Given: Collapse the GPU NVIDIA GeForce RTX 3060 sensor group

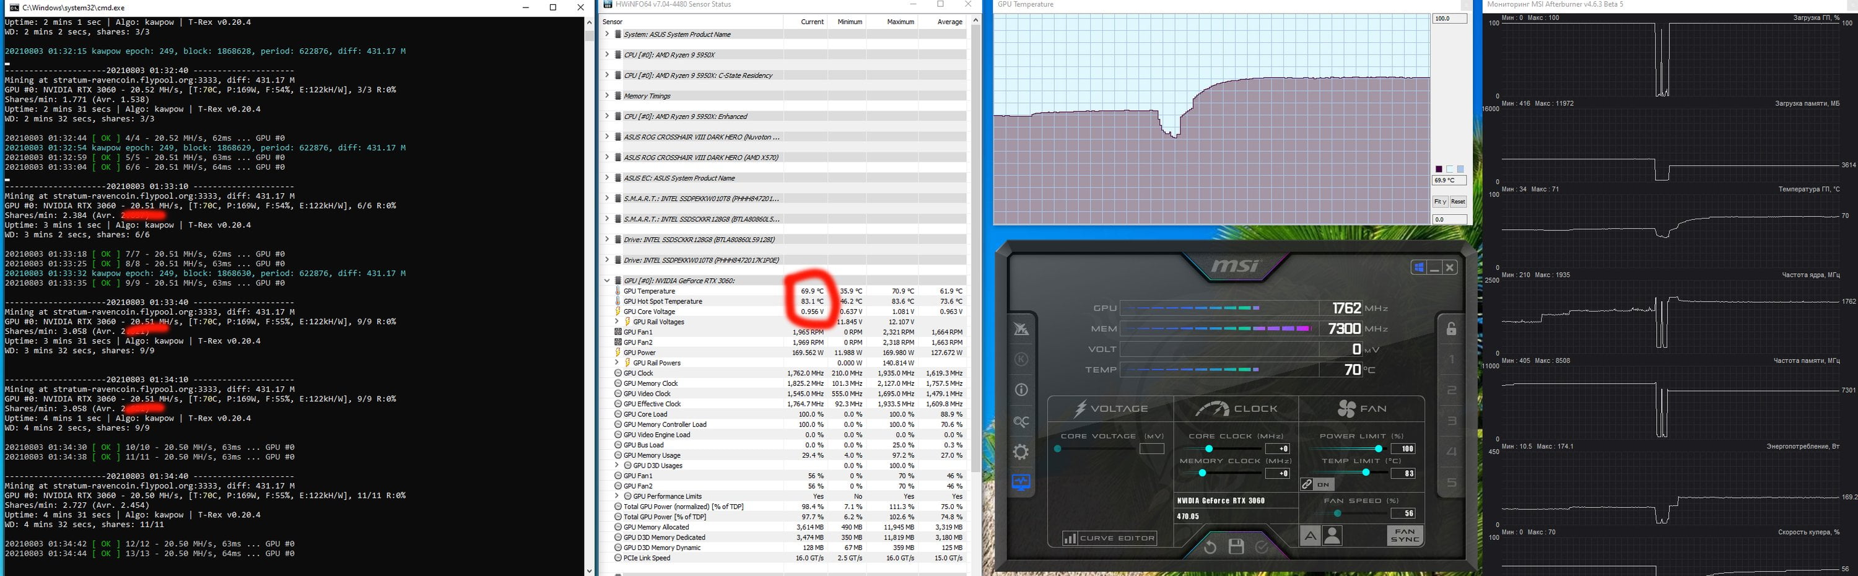Looking at the screenshot, I should (x=606, y=281).
